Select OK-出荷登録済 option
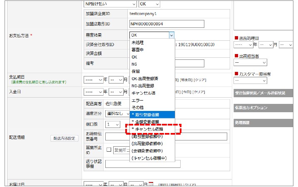Image resolution: width=298 pixels, height=187 pixels. pos(152,79)
